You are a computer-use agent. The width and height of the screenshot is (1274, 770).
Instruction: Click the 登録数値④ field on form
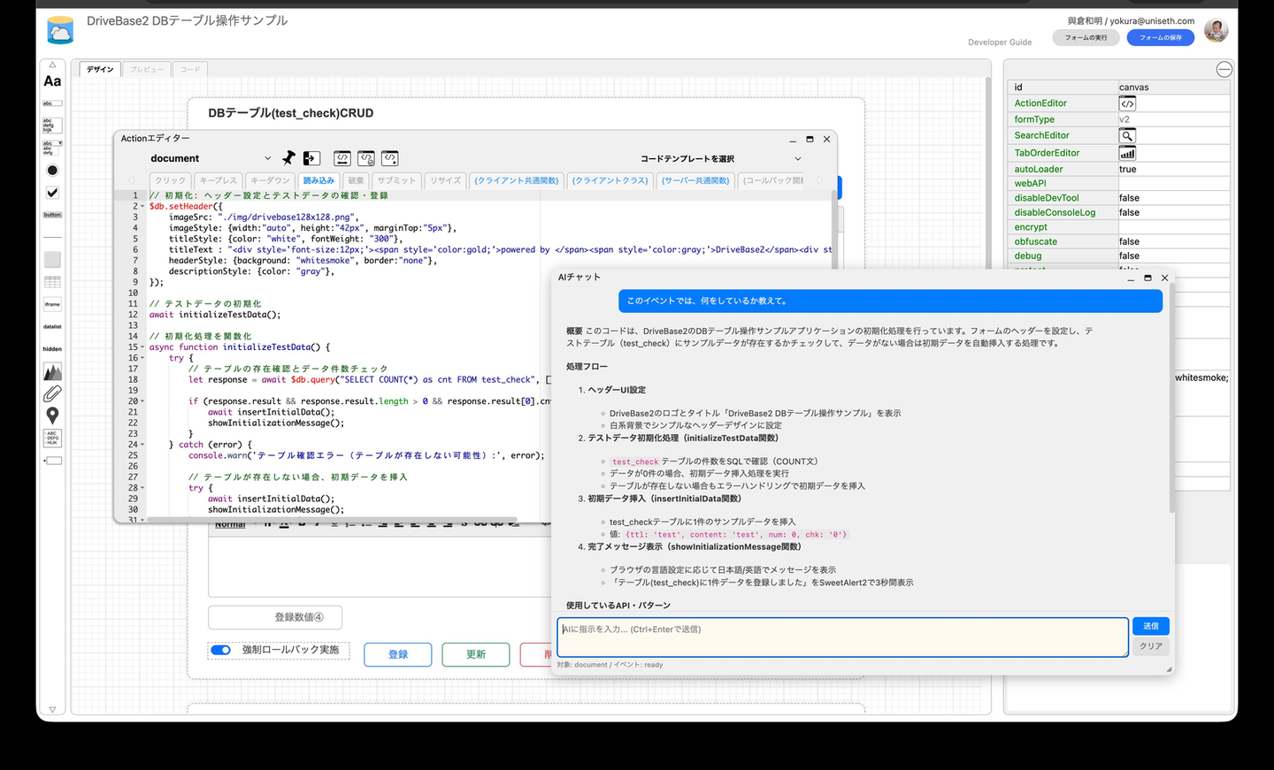pyautogui.click(x=275, y=617)
